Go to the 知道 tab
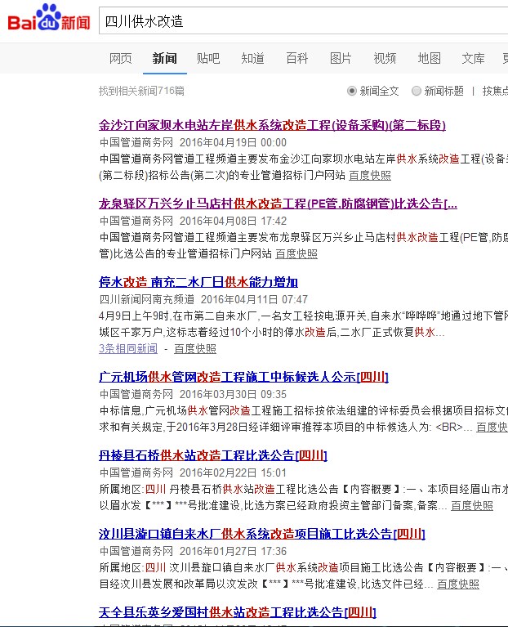 (252, 58)
